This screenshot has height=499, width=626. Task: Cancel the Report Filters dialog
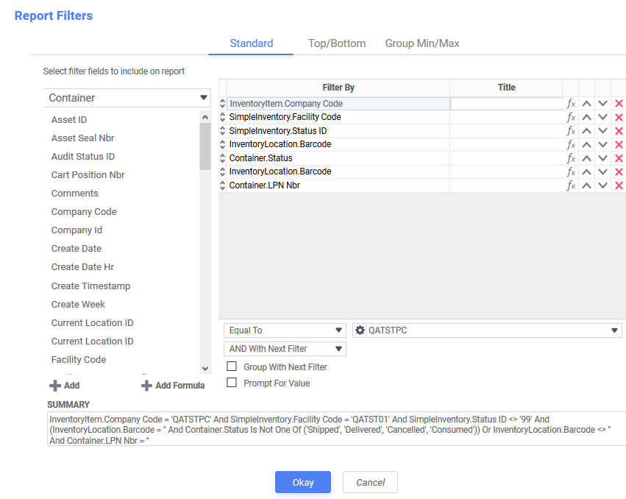click(x=370, y=482)
